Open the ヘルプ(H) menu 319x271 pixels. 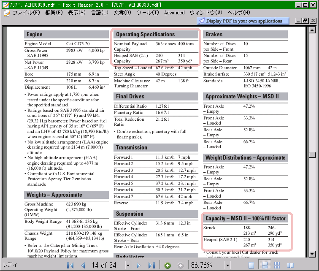[x=239, y=13]
